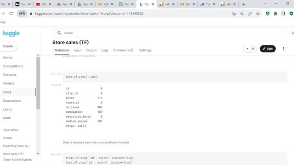294x165 pixels.
Task: Open Discussions in the sidebar
Action: coord(12,101)
